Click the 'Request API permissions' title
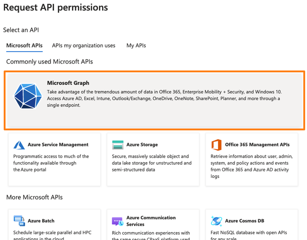307x240 pixels. click(x=55, y=8)
